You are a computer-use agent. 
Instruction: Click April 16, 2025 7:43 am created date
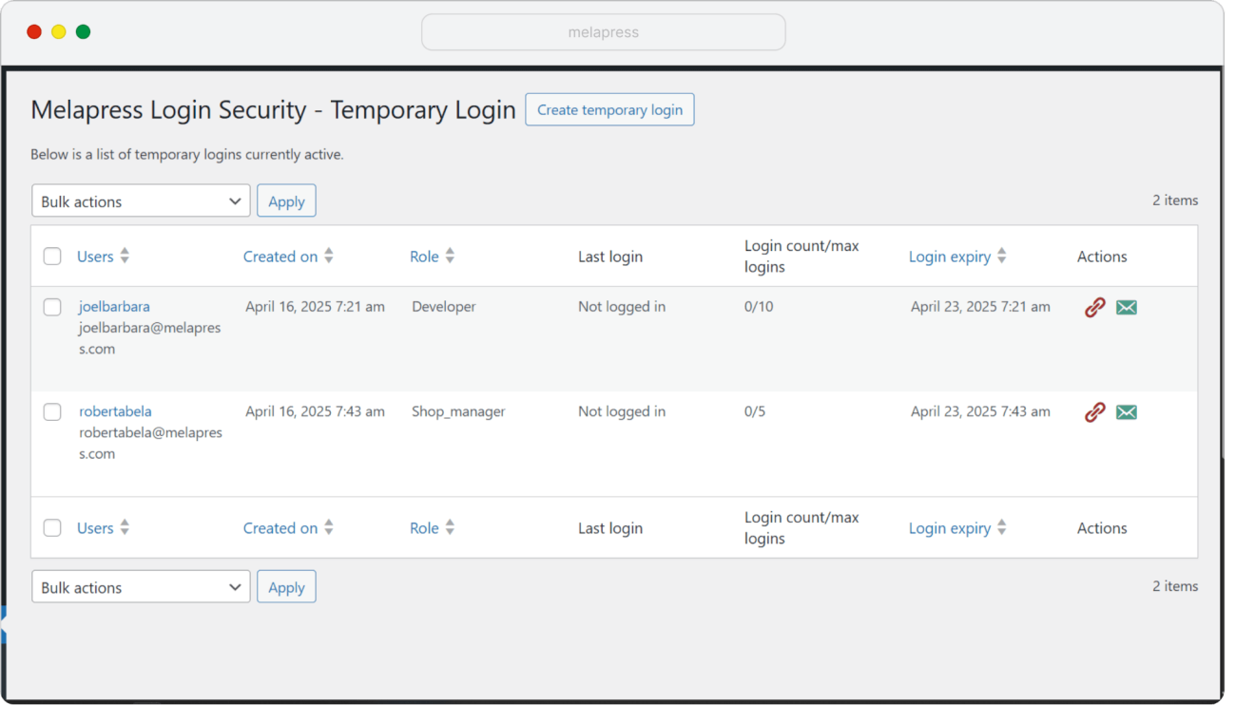click(x=315, y=411)
